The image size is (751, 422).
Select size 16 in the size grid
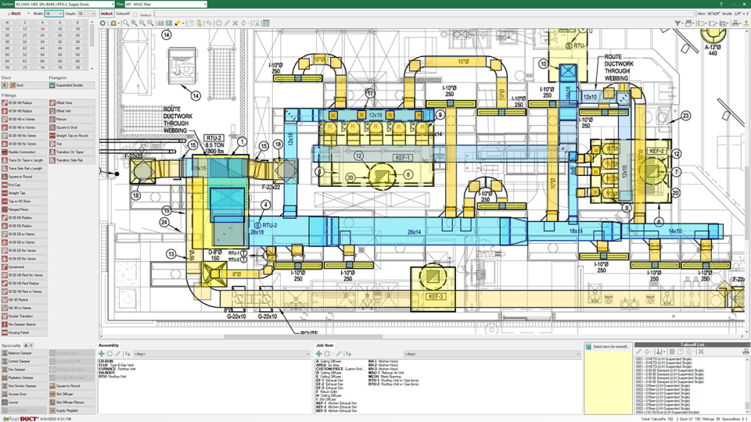(60, 29)
